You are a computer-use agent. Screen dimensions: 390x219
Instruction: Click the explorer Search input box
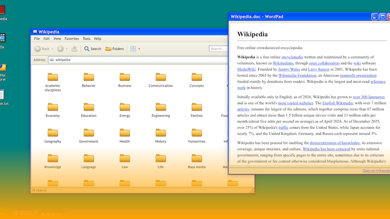(x=218, y=49)
